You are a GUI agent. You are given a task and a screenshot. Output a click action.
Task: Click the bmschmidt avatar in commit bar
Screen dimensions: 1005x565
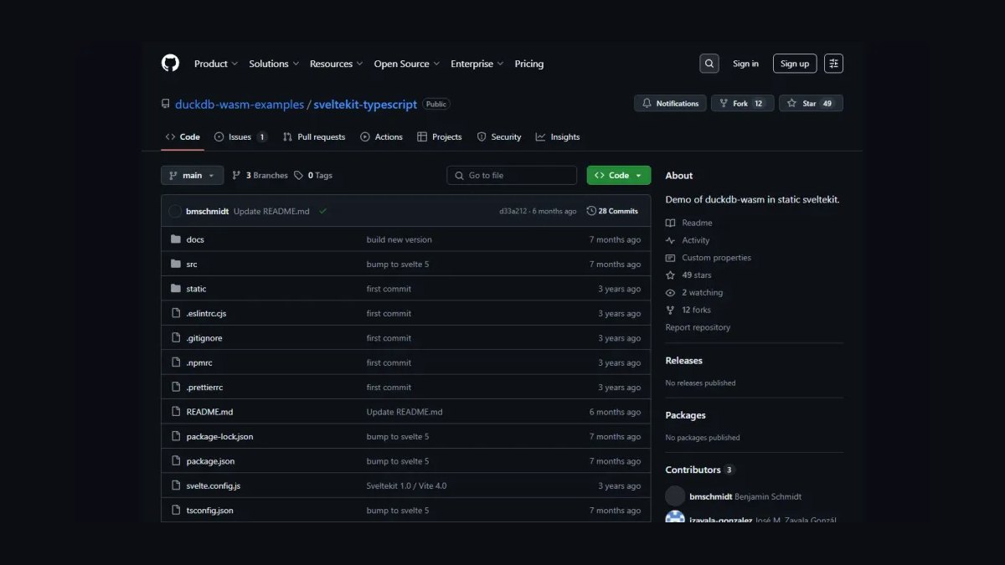[175, 211]
